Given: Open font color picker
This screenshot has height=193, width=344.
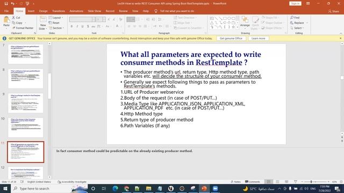Looking at the screenshot, I should [118, 26].
